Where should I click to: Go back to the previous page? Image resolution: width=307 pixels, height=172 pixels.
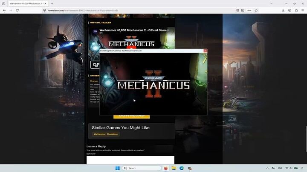[x=4, y=10]
